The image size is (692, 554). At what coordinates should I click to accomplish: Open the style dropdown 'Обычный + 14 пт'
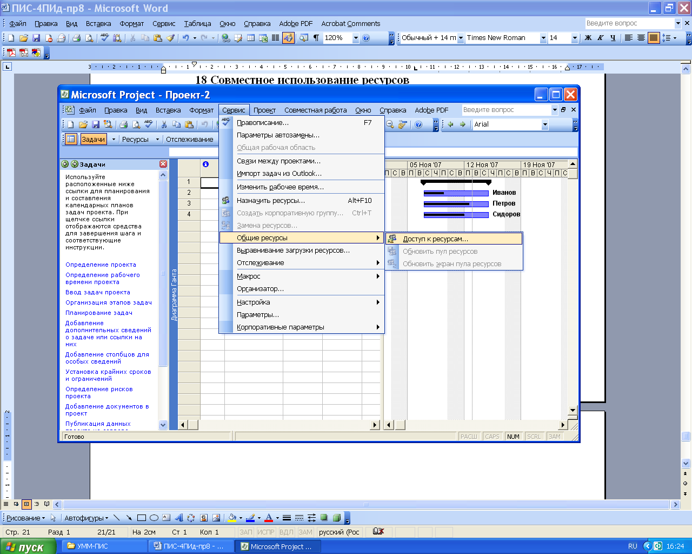coord(461,38)
